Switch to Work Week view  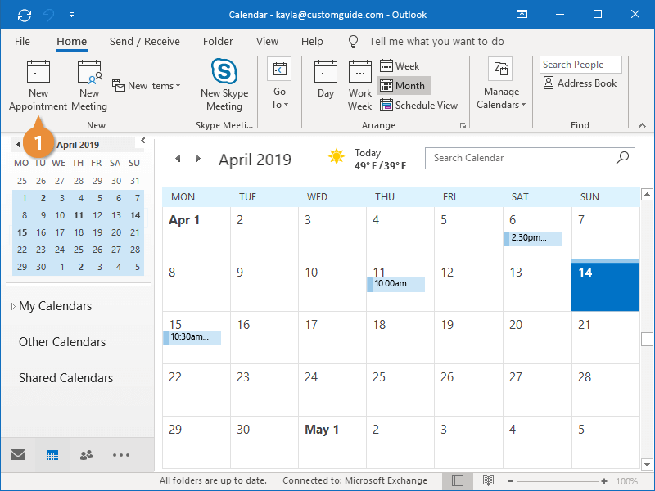[360, 82]
